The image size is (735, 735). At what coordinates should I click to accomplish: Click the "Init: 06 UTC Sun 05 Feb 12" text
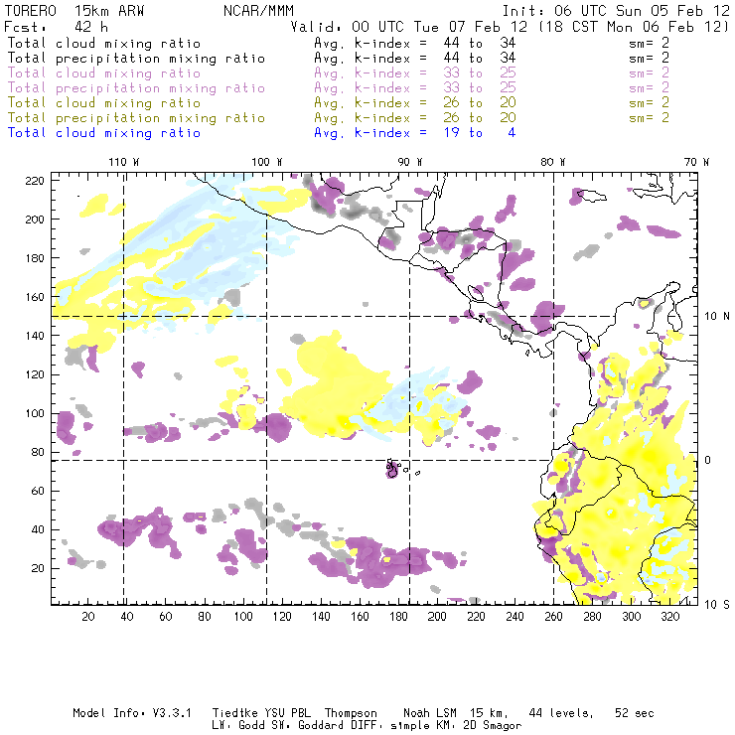pyautogui.click(x=616, y=11)
